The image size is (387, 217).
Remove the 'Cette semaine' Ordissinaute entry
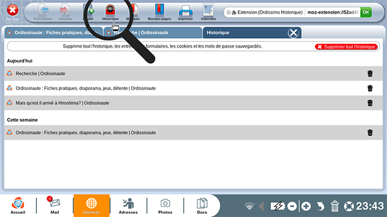click(x=370, y=133)
